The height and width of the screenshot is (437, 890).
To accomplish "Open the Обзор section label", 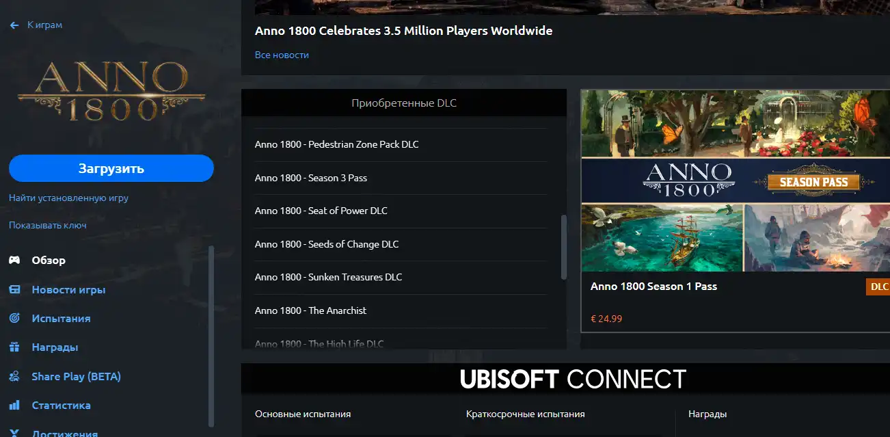I will pos(49,261).
